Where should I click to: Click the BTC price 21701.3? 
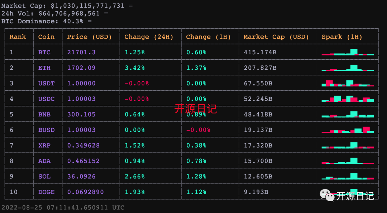coord(81,53)
